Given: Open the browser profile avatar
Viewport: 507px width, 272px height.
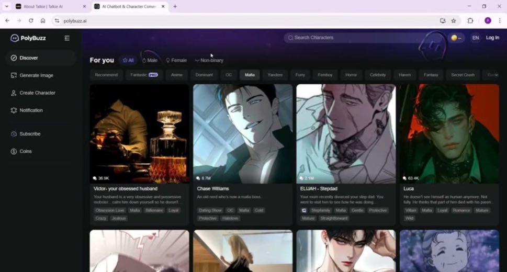Looking at the screenshot, I should (488, 21).
